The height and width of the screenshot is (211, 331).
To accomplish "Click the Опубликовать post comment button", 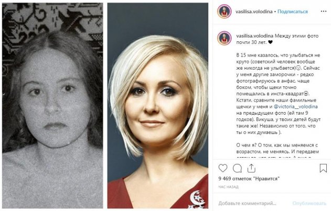I will (x=309, y=203).
